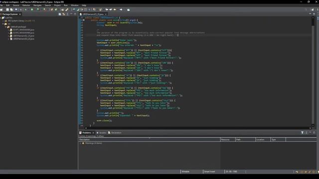Click the Forward navigation arrow in toolbar
This screenshot has height=179, width=319.
point(121,9)
